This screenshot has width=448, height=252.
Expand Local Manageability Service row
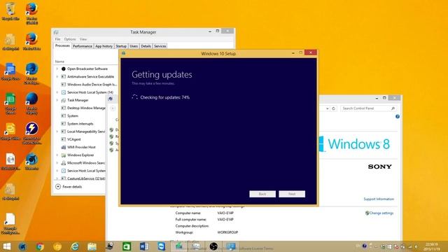[57, 132]
